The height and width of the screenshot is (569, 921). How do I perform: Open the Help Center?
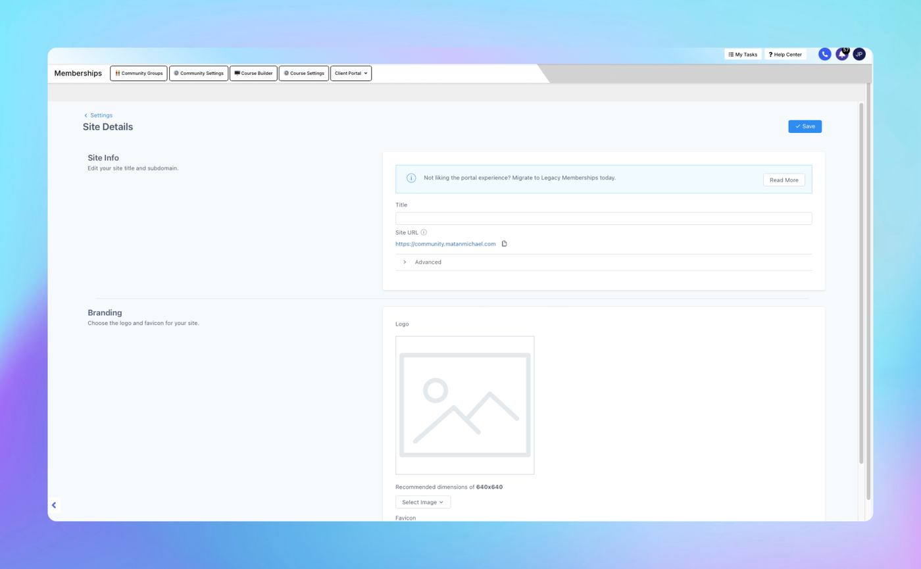[x=785, y=55]
